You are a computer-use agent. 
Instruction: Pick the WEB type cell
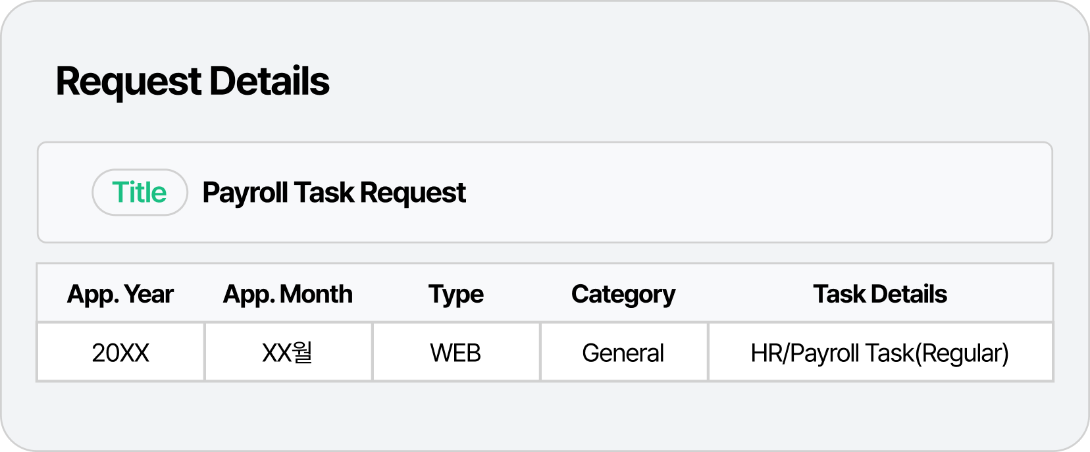tap(455, 353)
